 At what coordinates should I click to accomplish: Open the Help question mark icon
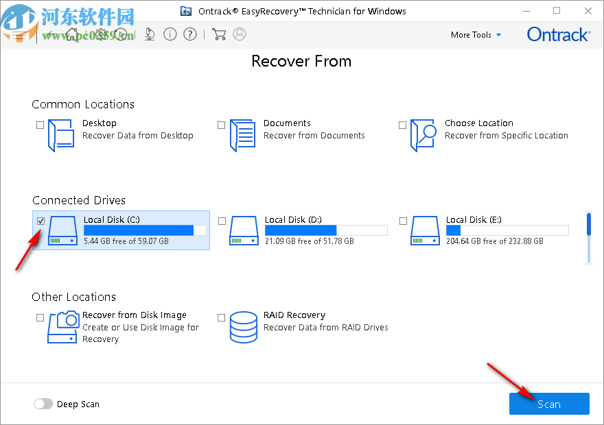[190, 34]
